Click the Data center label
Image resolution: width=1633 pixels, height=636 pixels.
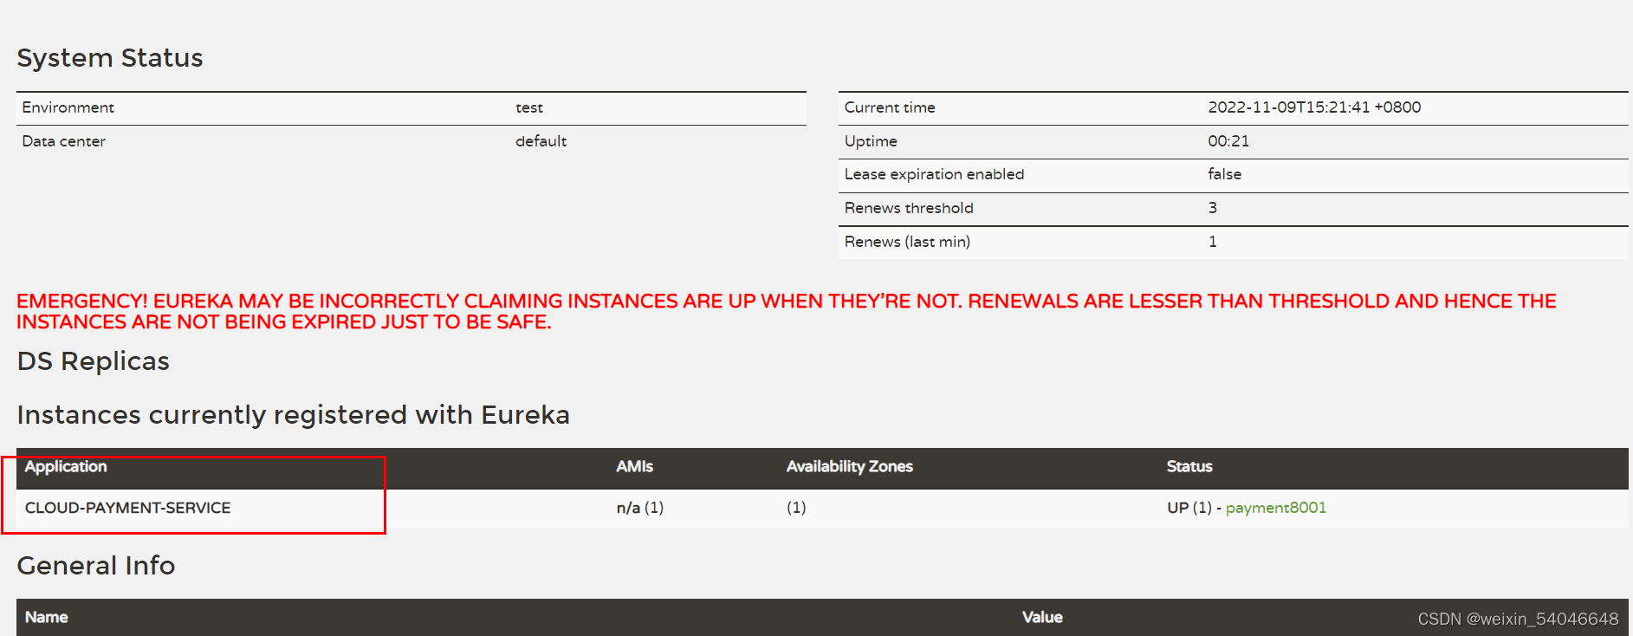click(64, 141)
